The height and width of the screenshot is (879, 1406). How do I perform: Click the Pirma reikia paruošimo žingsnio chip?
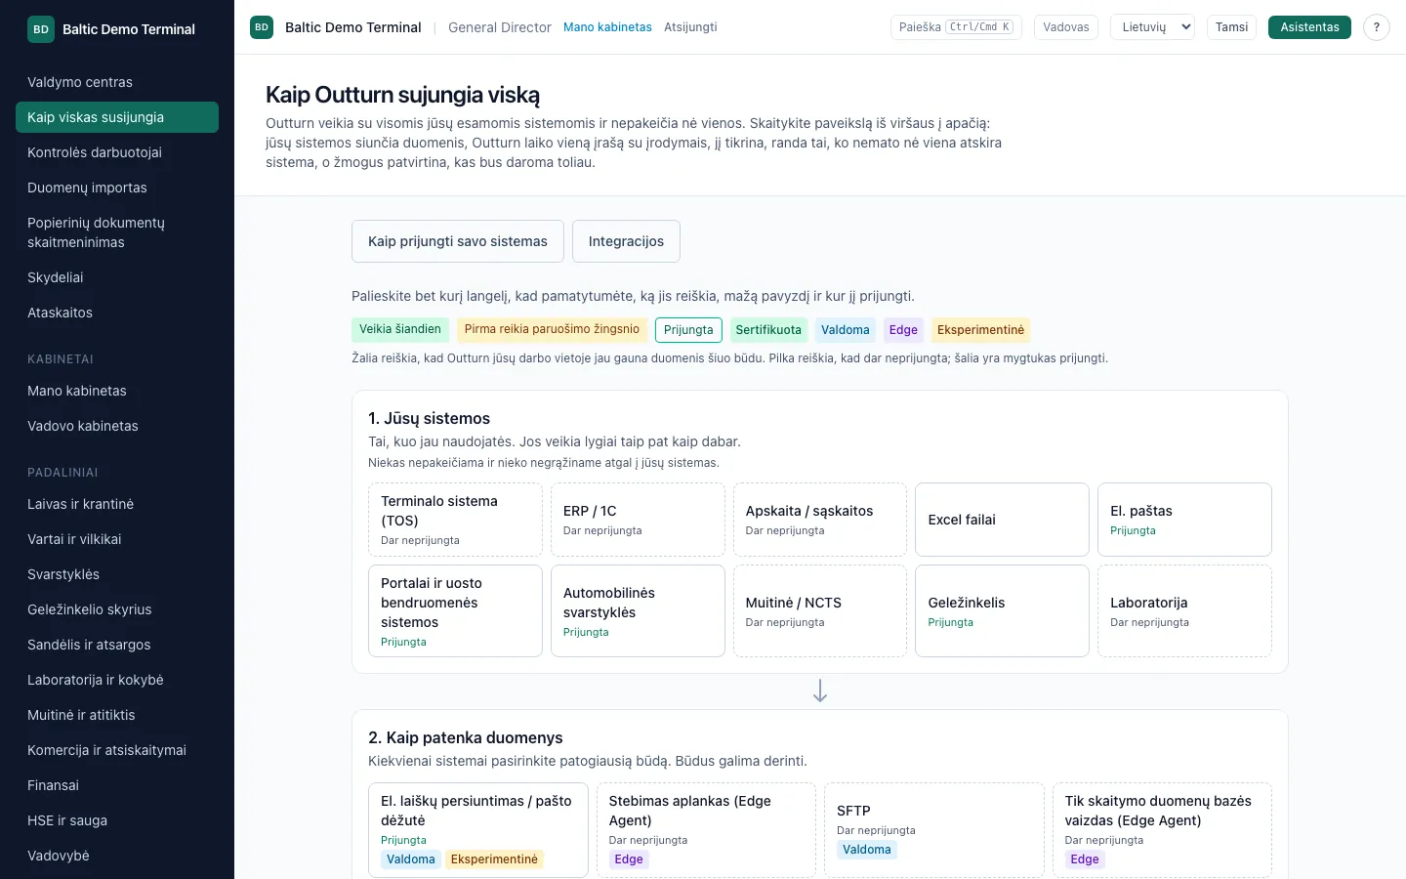[x=552, y=330]
